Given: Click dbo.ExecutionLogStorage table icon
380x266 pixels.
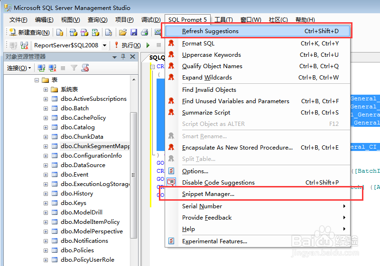Looking at the screenshot, I should pyautogui.click(x=55, y=184).
